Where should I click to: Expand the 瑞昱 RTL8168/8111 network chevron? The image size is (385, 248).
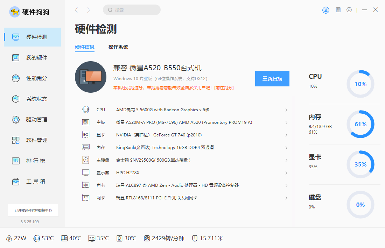tap(286, 198)
